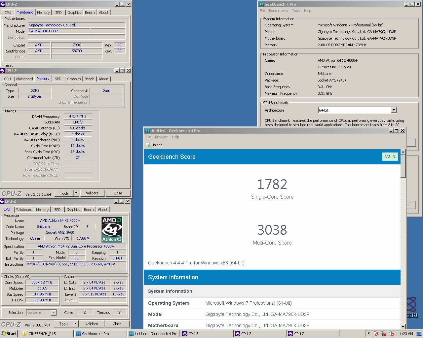Click Core VID value 1.300 V
This screenshot has width=423, height=338.
pos(83,238)
